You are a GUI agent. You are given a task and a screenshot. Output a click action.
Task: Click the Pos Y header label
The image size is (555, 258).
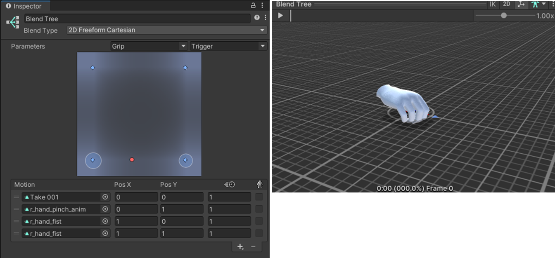(168, 184)
